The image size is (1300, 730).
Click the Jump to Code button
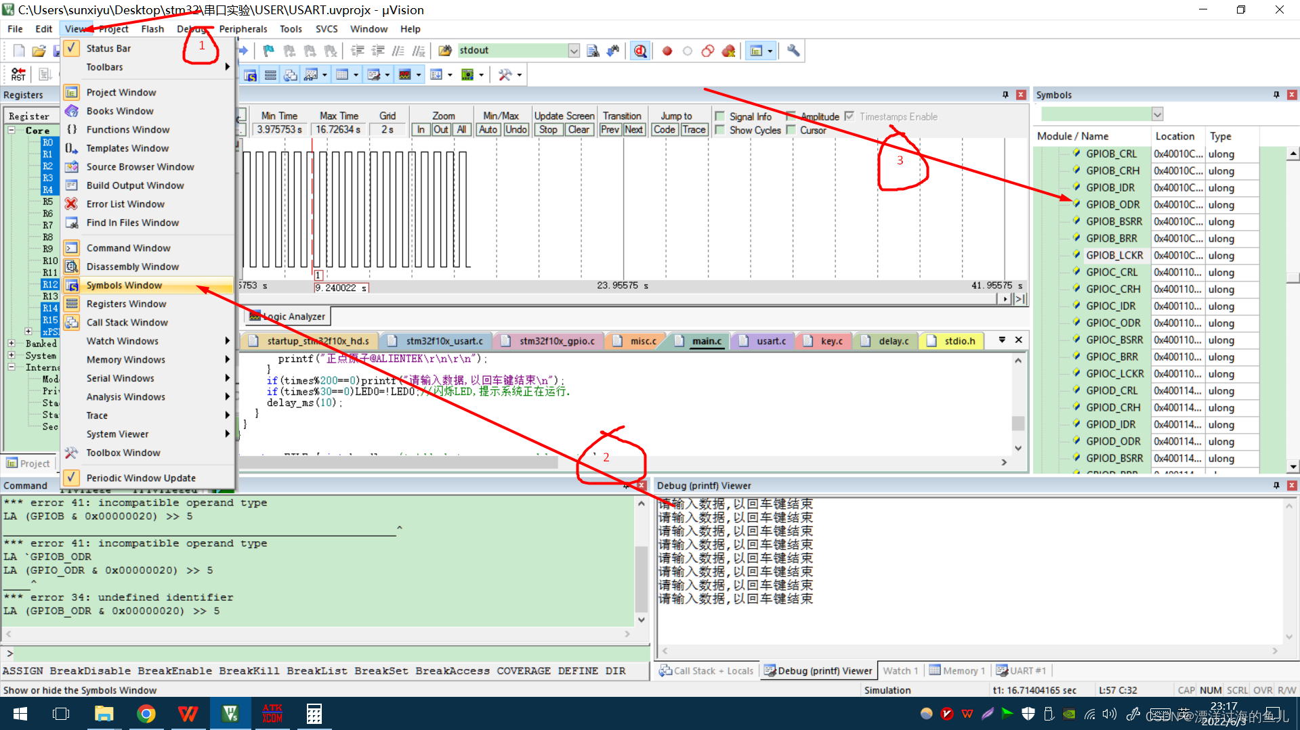[664, 130]
